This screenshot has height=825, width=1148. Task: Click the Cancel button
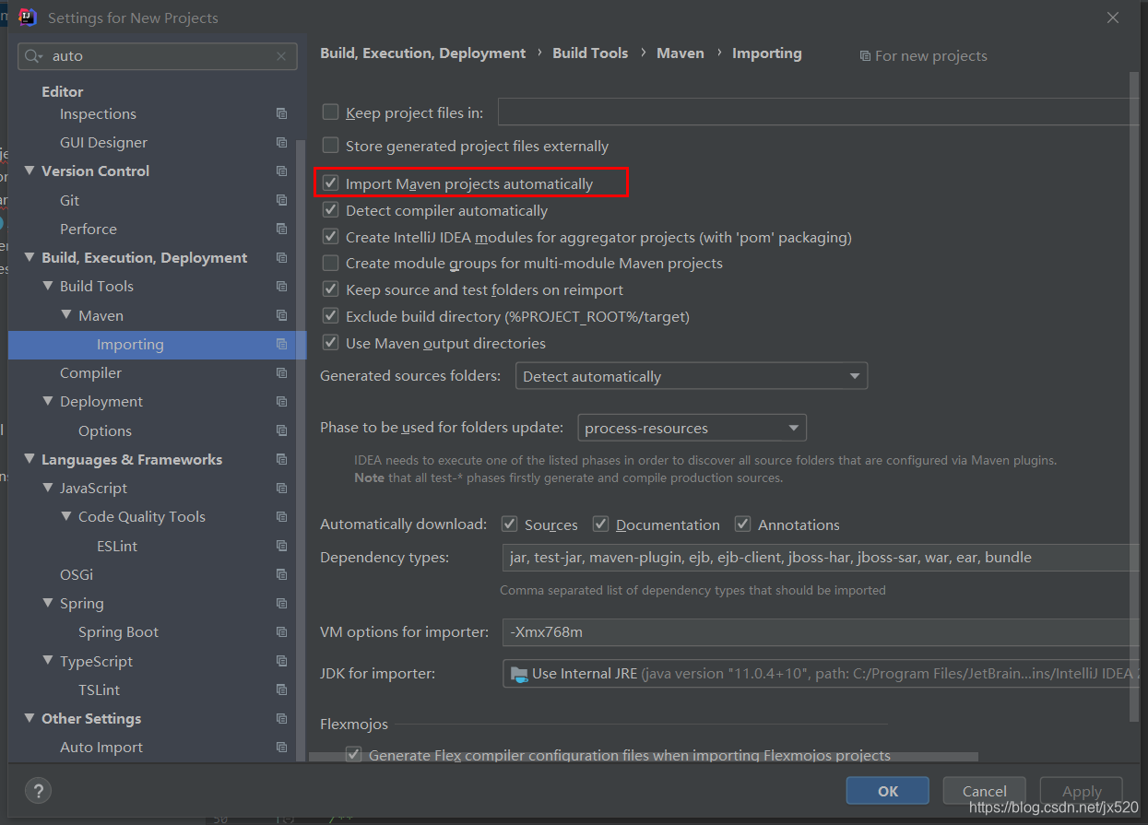(x=985, y=791)
